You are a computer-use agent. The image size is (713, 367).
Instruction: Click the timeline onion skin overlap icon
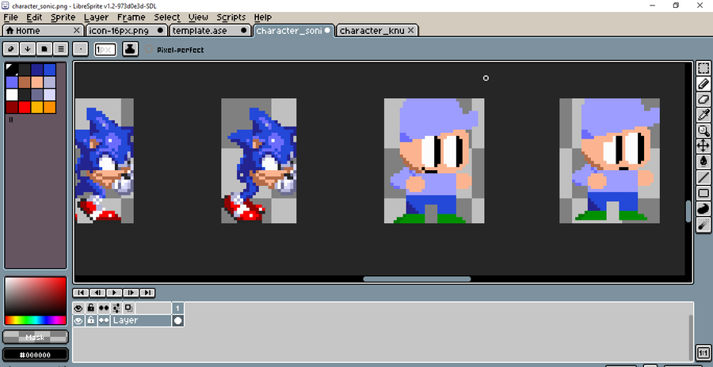coord(128,308)
